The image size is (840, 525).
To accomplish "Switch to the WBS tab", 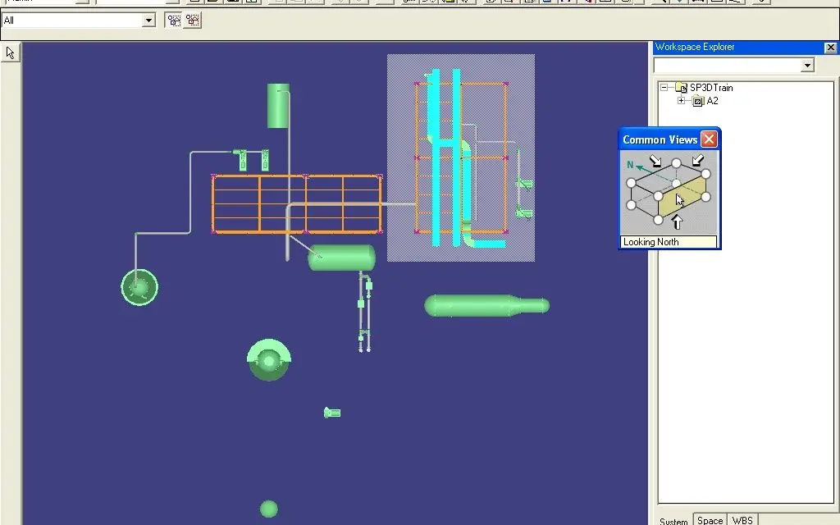I will click(742, 520).
